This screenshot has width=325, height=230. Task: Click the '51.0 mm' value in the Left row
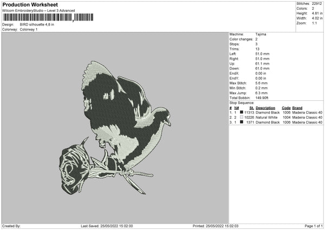[262, 54]
